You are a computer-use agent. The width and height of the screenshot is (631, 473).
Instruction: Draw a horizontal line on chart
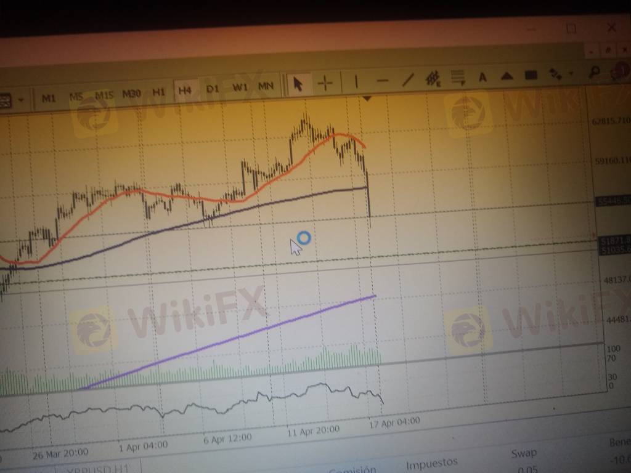pos(382,81)
